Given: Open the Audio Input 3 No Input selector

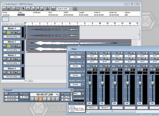Looking at the screenshot, I should [76, 75].
